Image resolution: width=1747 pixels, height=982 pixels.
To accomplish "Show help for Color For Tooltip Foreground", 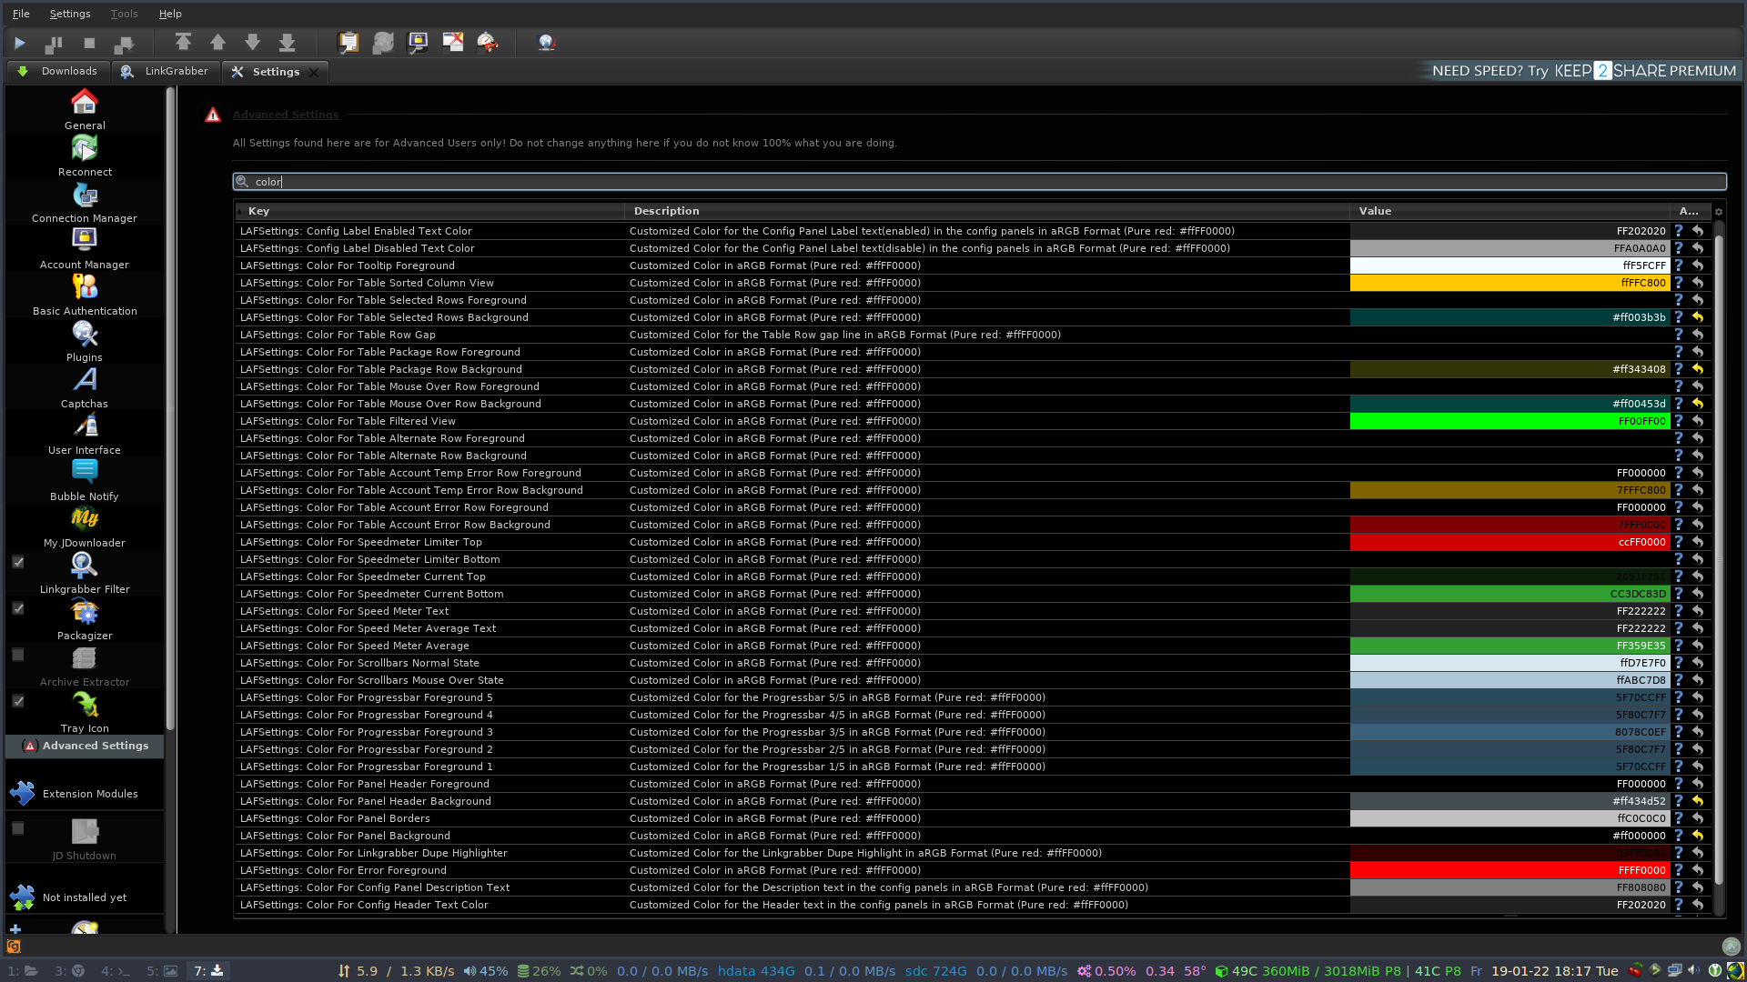I will coord(1679,266).
